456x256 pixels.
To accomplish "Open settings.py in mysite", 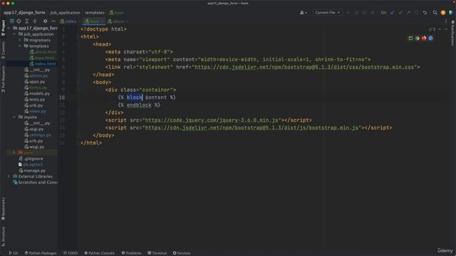I will (38, 135).
